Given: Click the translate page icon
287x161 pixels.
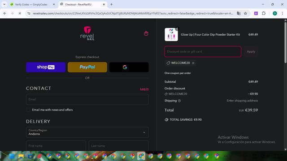Looking at the screenshot, I should coord(239,13).
